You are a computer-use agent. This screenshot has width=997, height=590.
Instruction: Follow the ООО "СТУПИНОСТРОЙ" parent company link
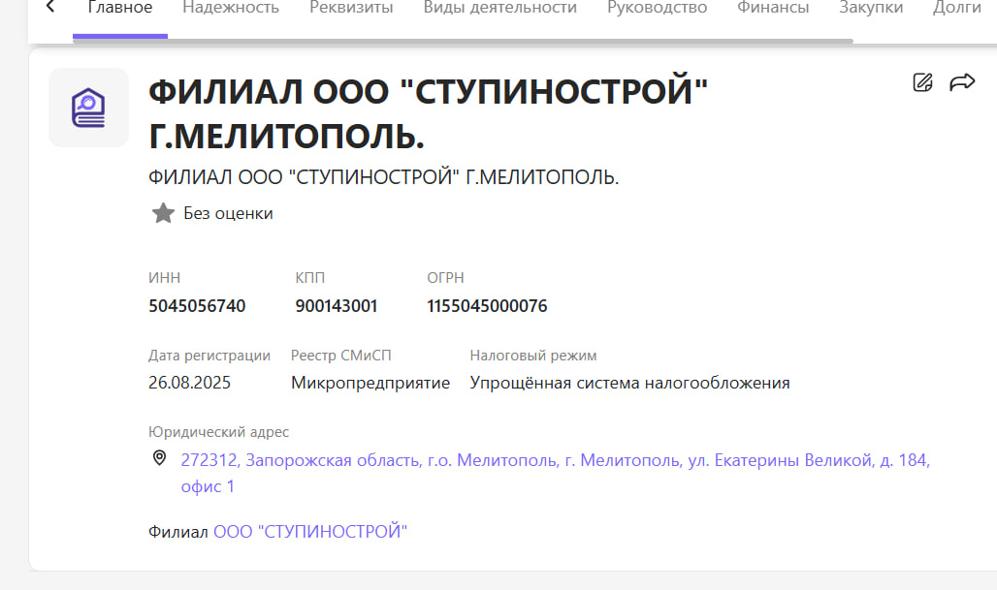(310, 532)
